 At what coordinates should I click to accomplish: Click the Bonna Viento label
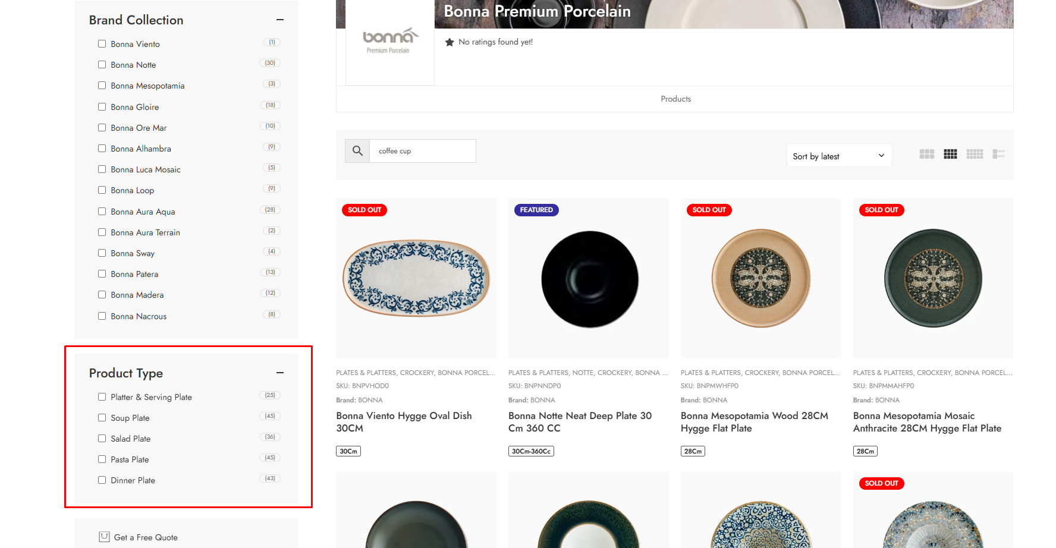135,44
